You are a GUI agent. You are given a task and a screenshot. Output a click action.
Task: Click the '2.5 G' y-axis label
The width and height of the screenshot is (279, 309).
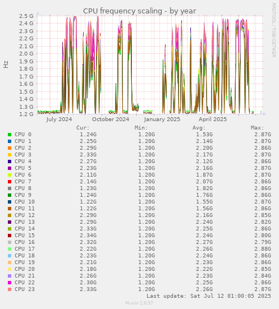[26, 16]
